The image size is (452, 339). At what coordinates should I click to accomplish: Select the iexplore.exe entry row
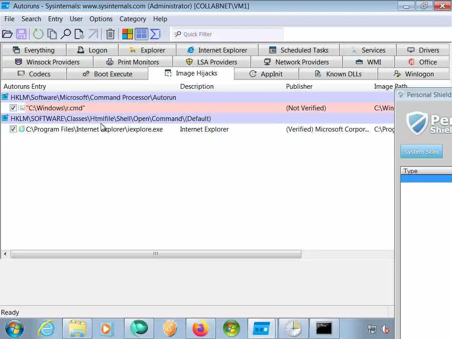coord(197,129)
